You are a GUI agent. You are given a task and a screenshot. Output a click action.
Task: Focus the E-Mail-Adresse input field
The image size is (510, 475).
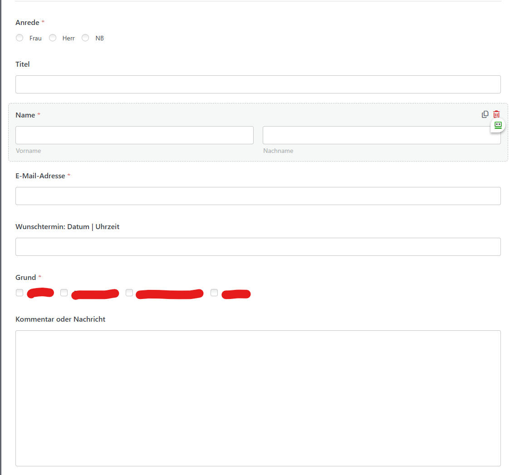coord(258,196)
